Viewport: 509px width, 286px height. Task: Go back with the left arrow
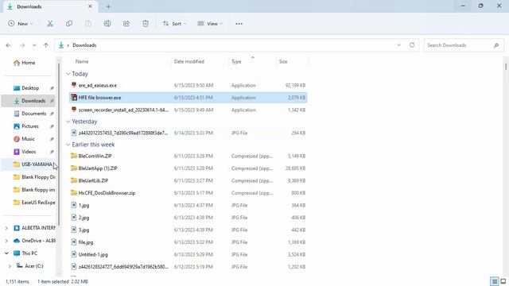point(9,45)
